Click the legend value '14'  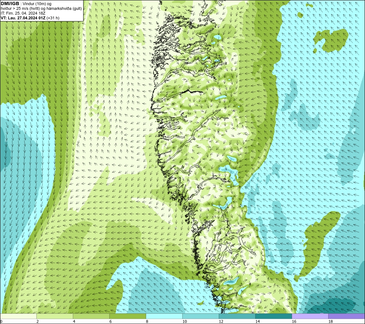[x=257, y=321]
